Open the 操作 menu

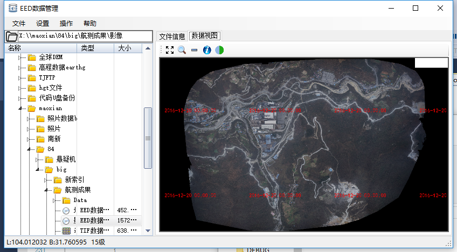click(x=66, y=24)
